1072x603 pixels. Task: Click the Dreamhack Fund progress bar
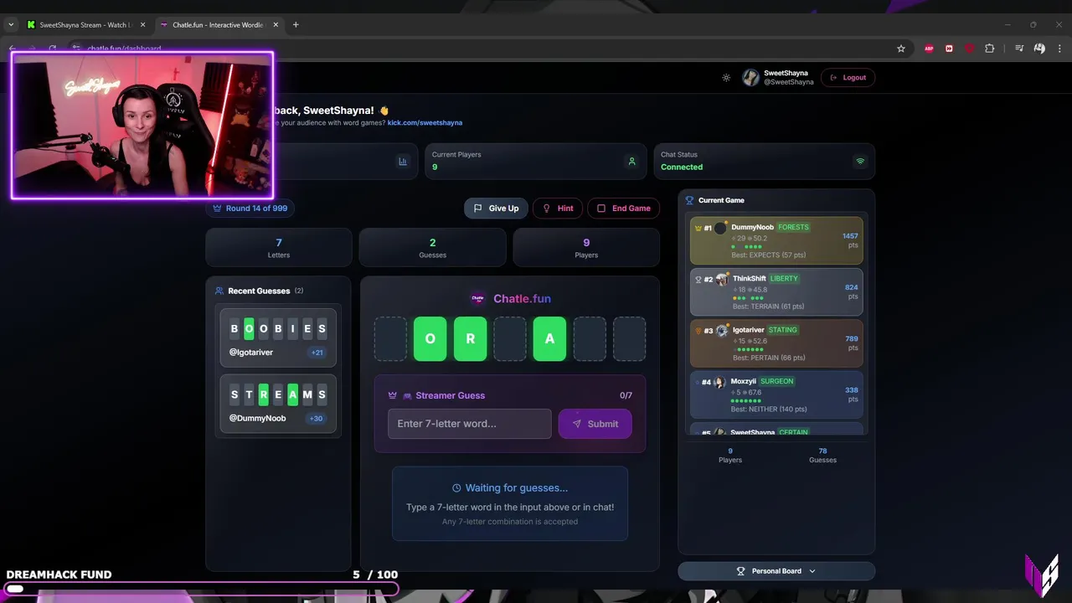coord(201,589)
